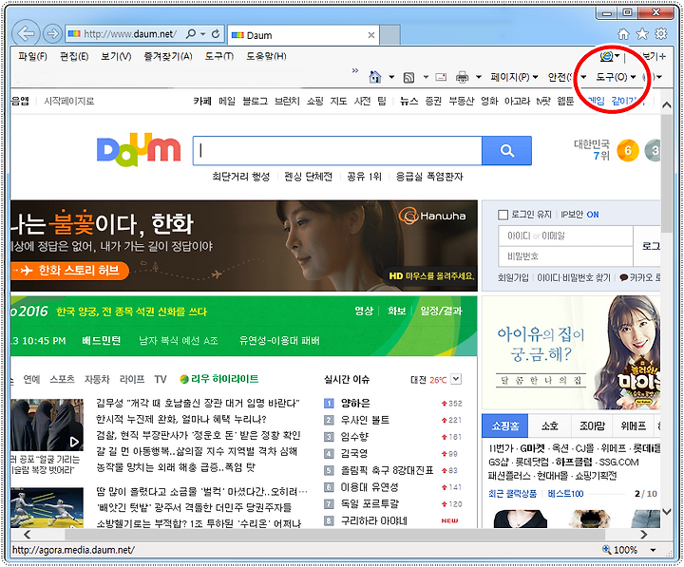Open trending keyword 우사인 볼트
This screenshot has width=684, height=567.
pyautogui.click(x=365, y=420)
